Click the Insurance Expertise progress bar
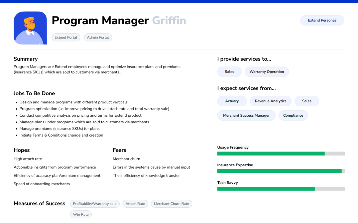 281,171
